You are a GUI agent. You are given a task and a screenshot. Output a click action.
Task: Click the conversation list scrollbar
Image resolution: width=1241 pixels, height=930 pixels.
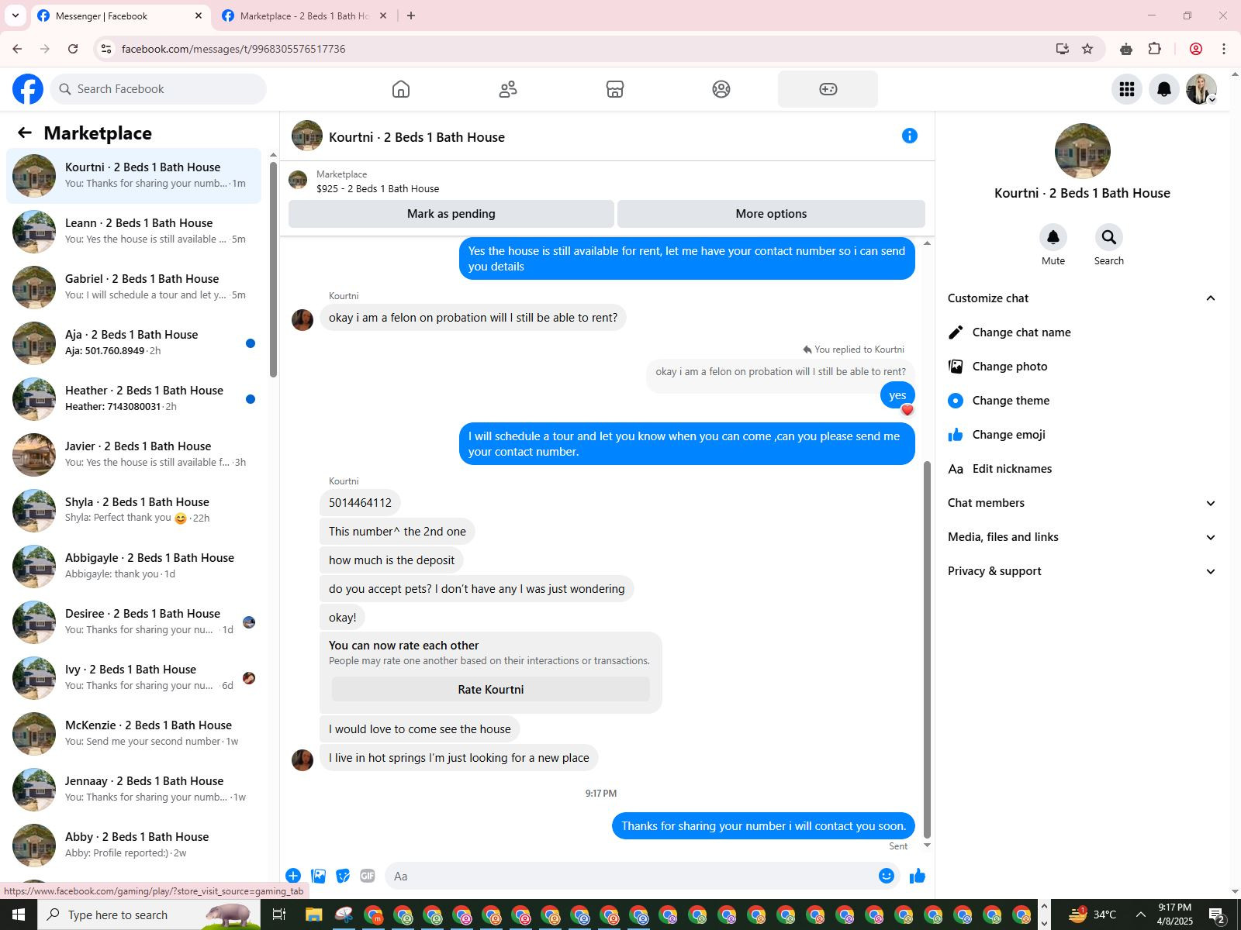pyautogui.click(x=273, y=270)
